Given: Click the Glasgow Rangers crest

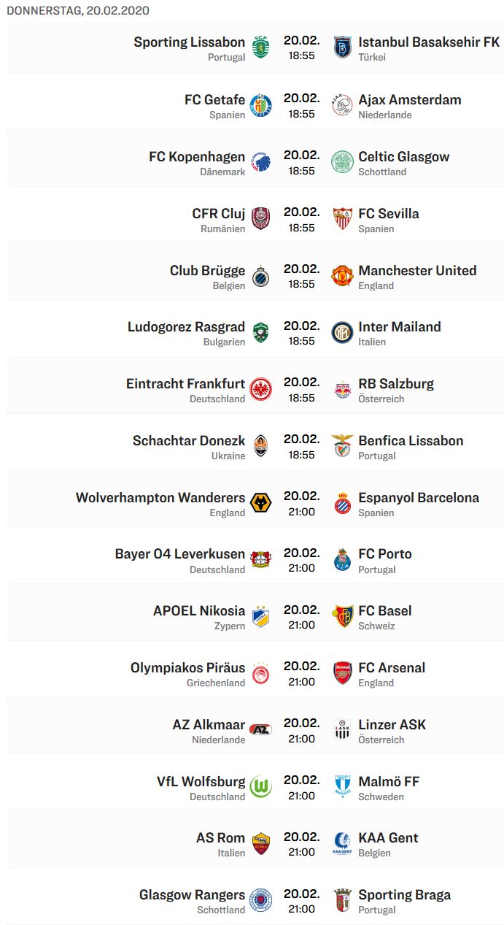Looking at the screenshot, I should pyautogui.click(x=260, y=900).
